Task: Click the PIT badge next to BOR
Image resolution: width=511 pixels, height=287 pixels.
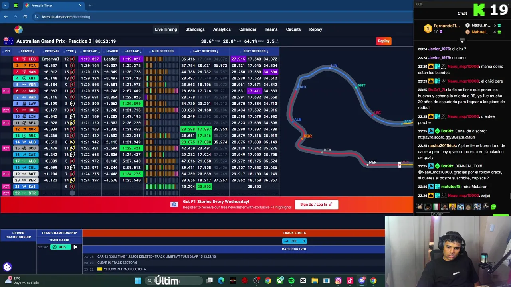Action: 6,91
